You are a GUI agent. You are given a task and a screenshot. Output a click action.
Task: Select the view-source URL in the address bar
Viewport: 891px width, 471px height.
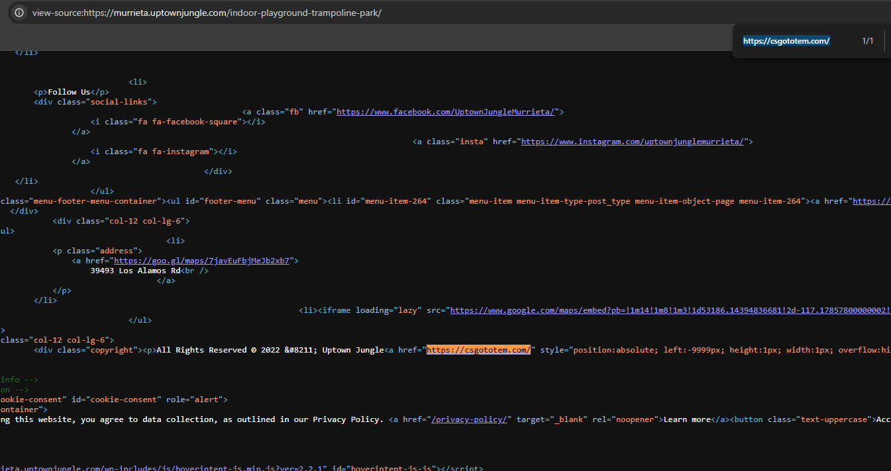207,13
